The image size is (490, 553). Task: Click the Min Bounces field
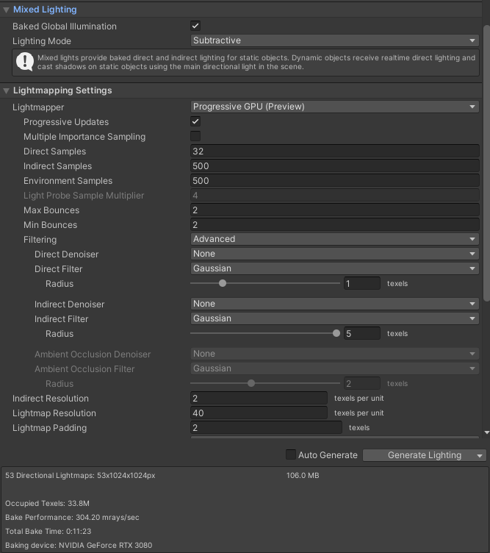tap(335, 225)
